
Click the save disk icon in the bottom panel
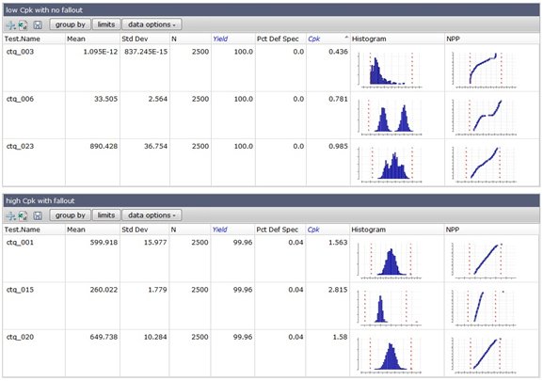coord(38,215)
